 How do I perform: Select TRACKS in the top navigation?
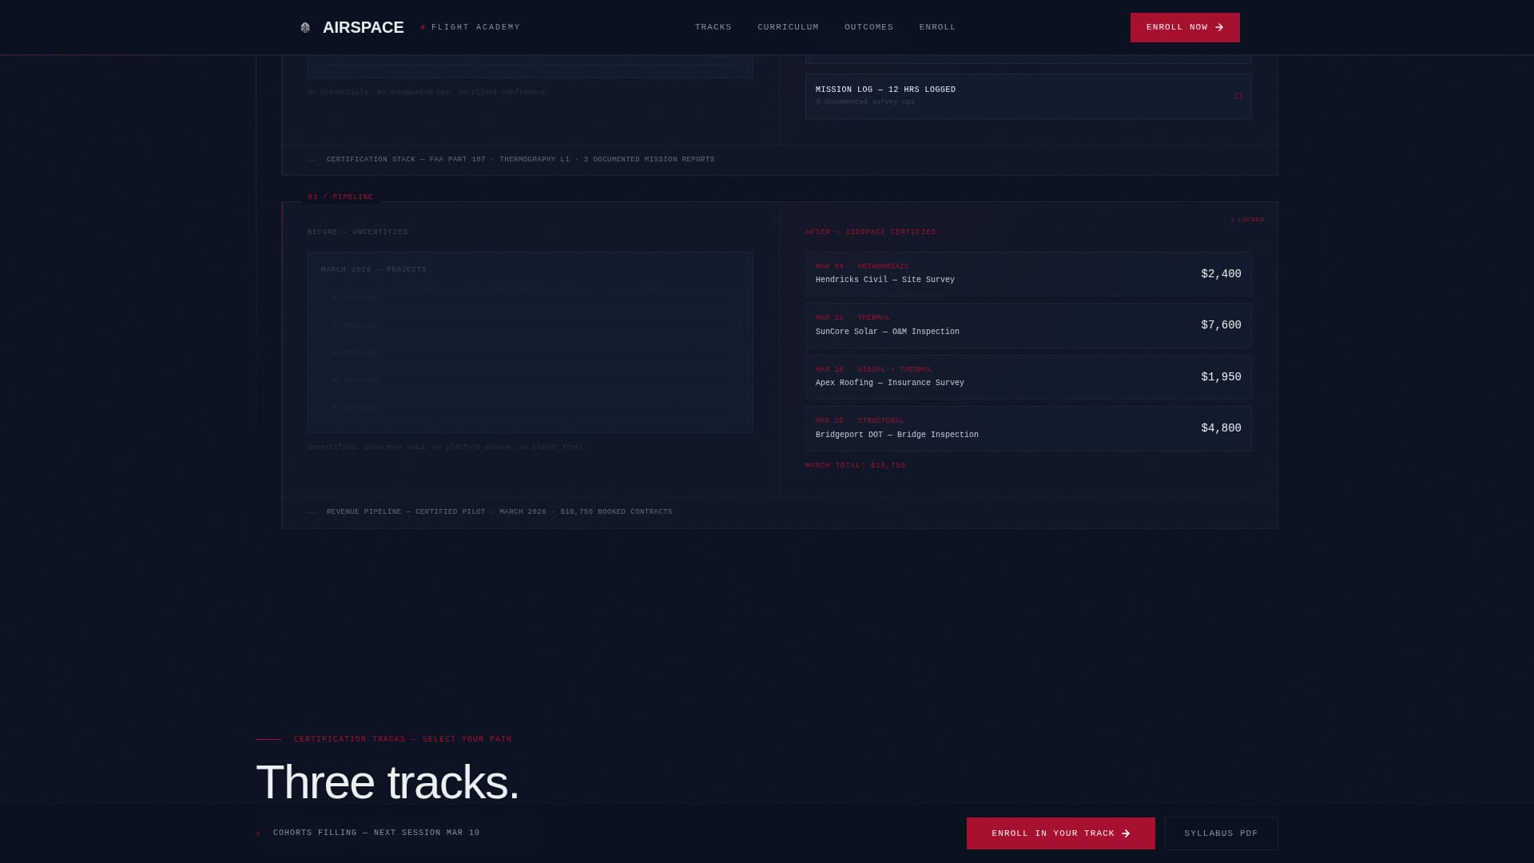point(713,26)
